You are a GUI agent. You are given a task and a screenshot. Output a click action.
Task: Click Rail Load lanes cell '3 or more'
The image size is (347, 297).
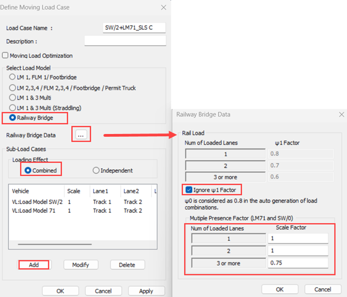coord(225,177)
